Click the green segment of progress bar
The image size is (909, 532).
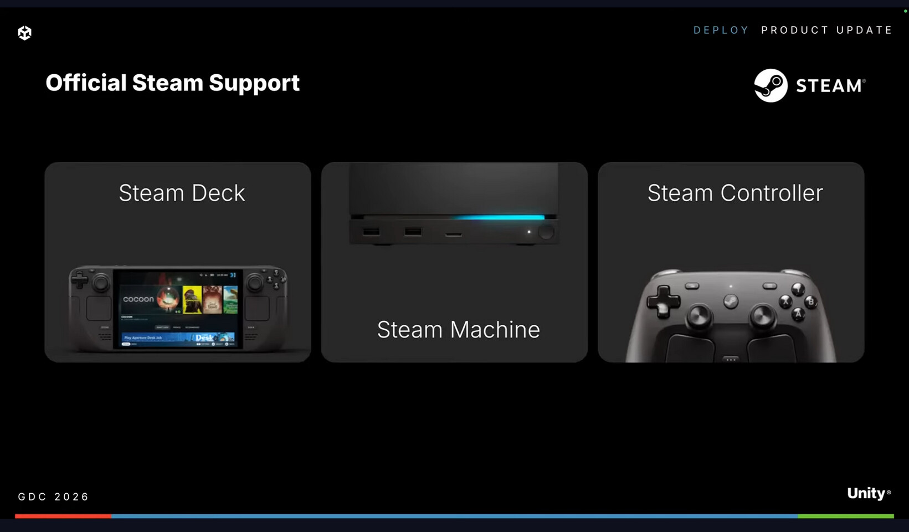coord(846,516)
